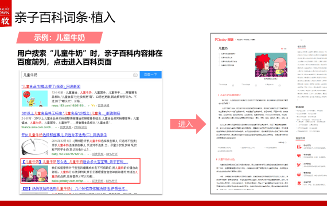Click the red heart icon in PCbaby sidebar list

click(299, 156)
